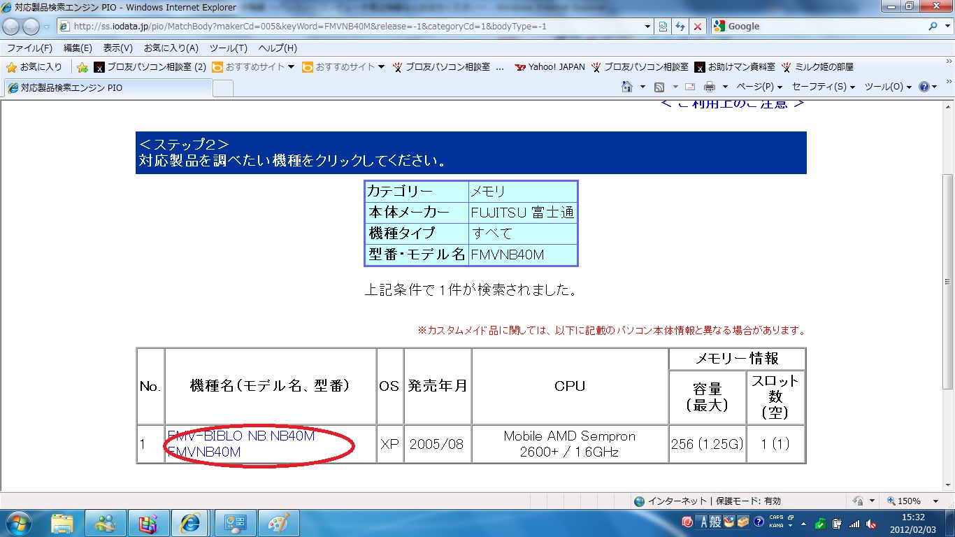Expand the Home button dropdown arrow

tap(642, 87)
